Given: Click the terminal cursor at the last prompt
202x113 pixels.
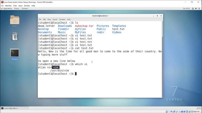Looking at the screenshot, I should [76, 74].
